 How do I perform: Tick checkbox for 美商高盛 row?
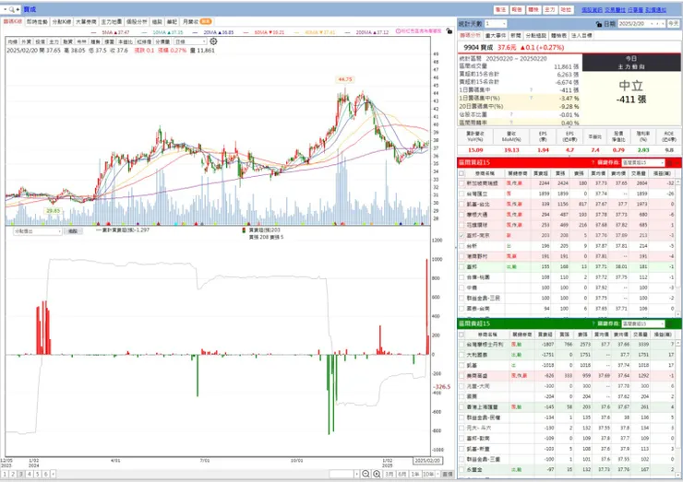pos(461,375)
